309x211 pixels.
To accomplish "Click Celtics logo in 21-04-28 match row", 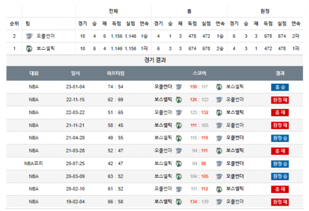I will 179,138.
